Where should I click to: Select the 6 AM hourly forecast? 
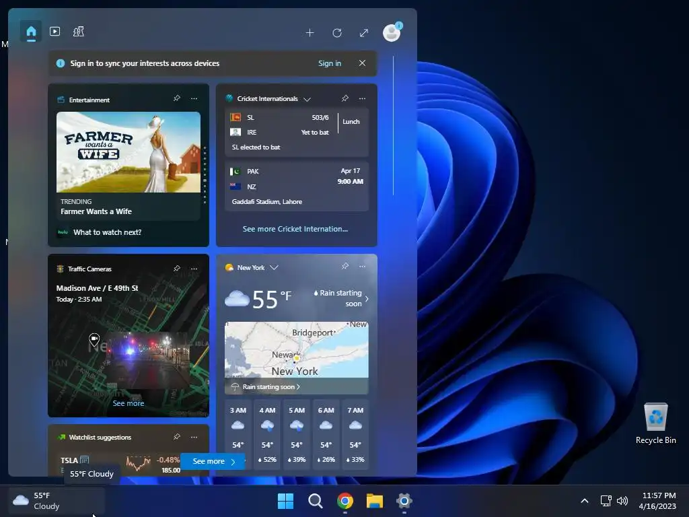click(x=326, y=434)
